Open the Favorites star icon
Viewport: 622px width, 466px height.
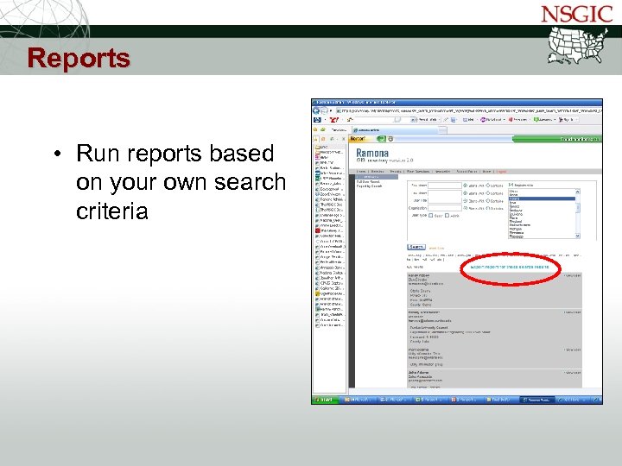pyautogui.click(x=316, y=129)
